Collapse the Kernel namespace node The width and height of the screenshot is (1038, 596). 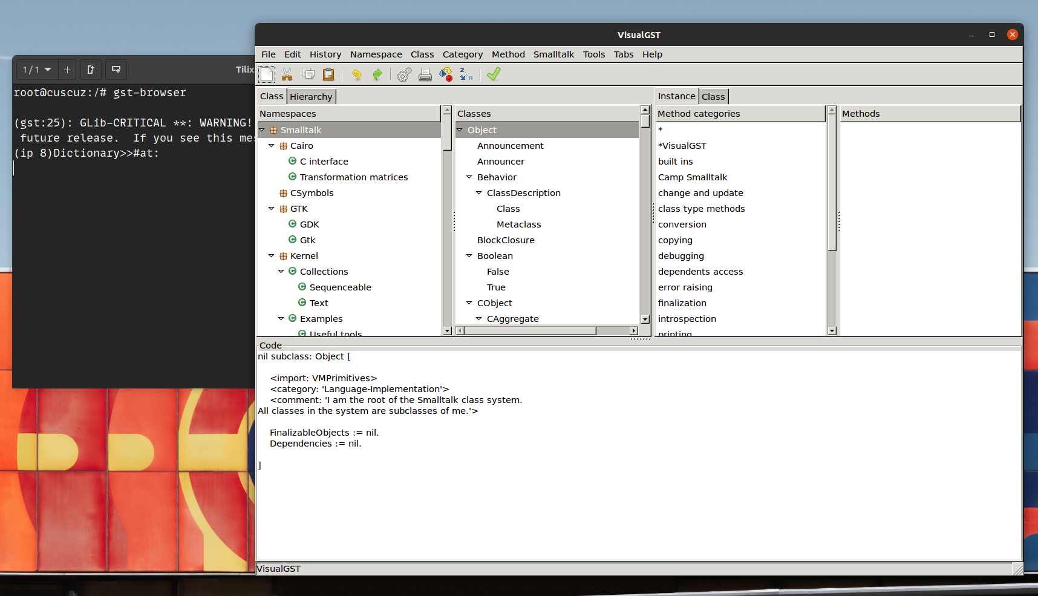point(272,255)
